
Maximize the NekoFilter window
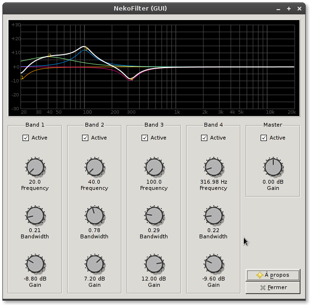coord(289,9)
